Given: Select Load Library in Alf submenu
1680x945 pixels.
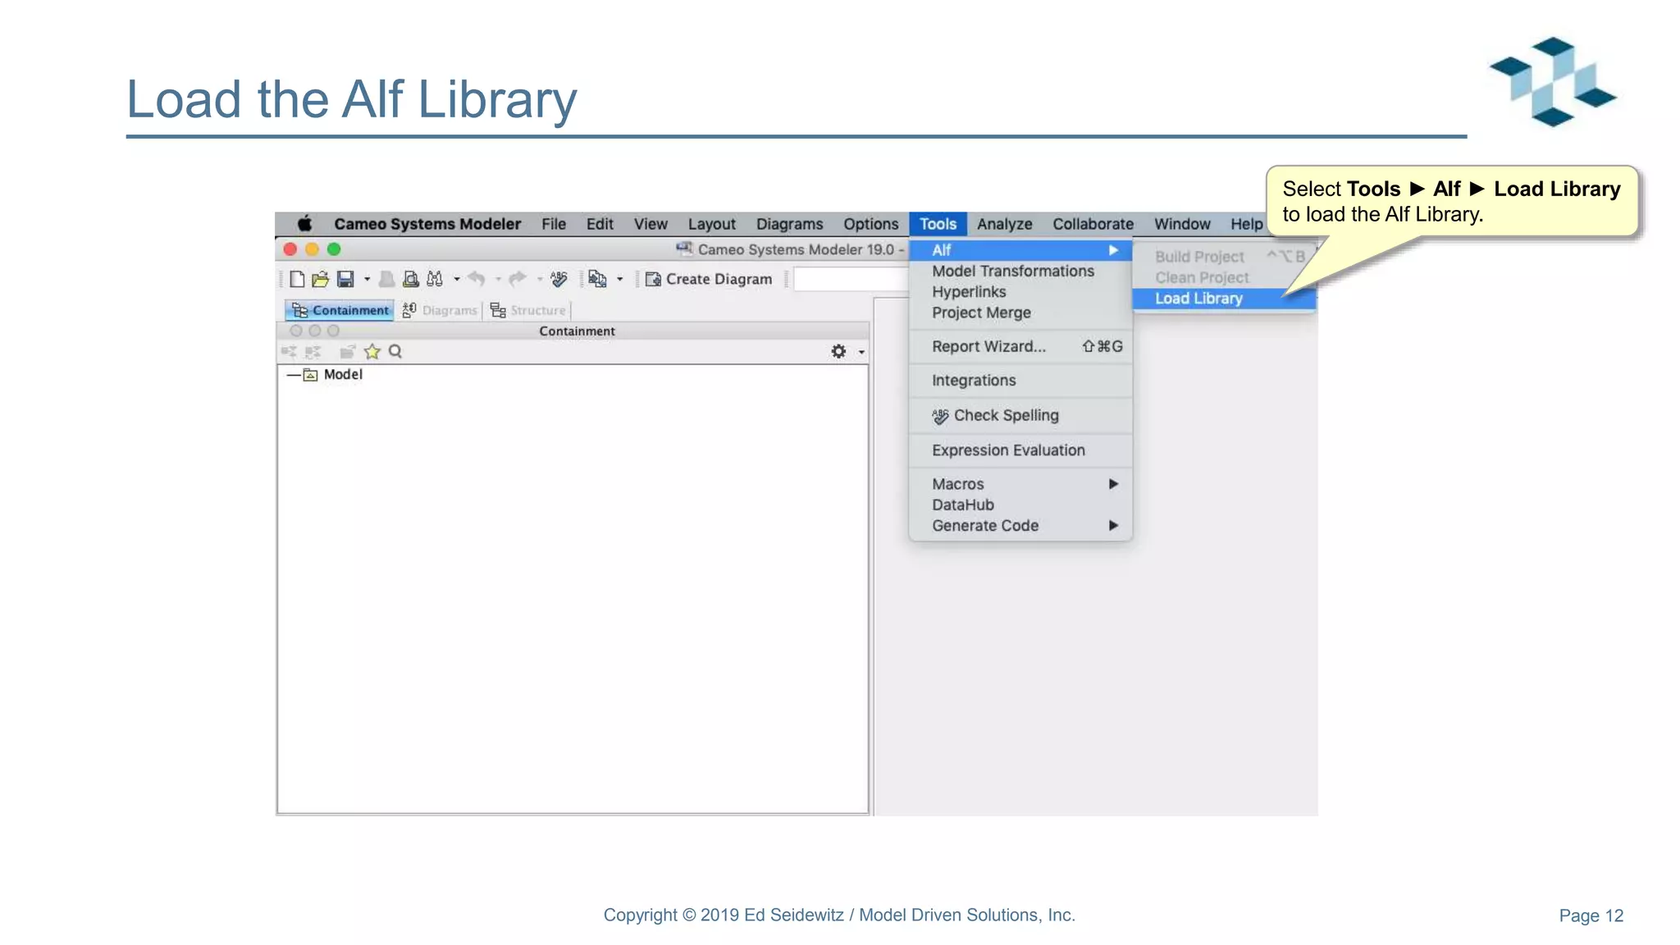Looking at the screenshot, I should tap(1224, 299).
